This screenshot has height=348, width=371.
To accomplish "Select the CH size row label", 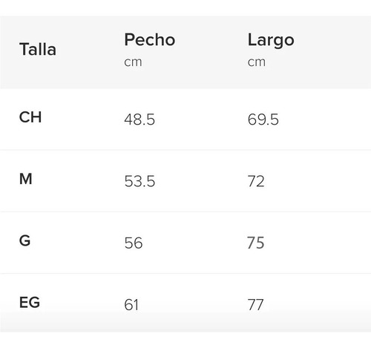I will [30, 117].
